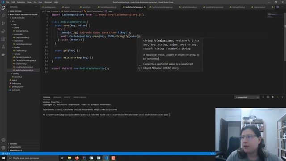Open the Explorer view in activity bar
Image resolution: width=286 pixels, height=161 pixels.
point(3,8)
